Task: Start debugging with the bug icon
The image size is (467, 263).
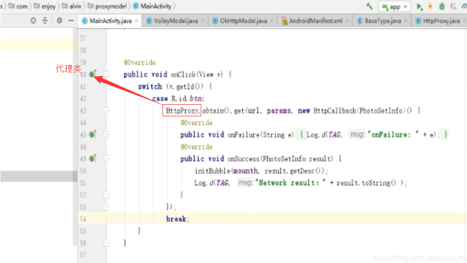Action: pyautogui.click(x=442, y=6)
